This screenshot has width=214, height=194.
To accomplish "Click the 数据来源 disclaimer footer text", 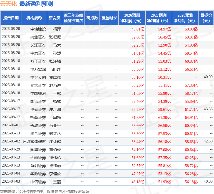I will tap(45, 192).
